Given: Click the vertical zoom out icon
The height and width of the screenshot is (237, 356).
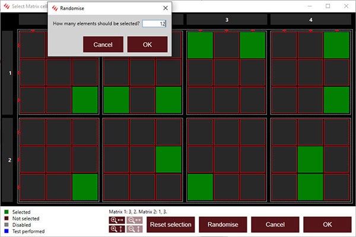Looking at the screenshot, I should (134, 229).
